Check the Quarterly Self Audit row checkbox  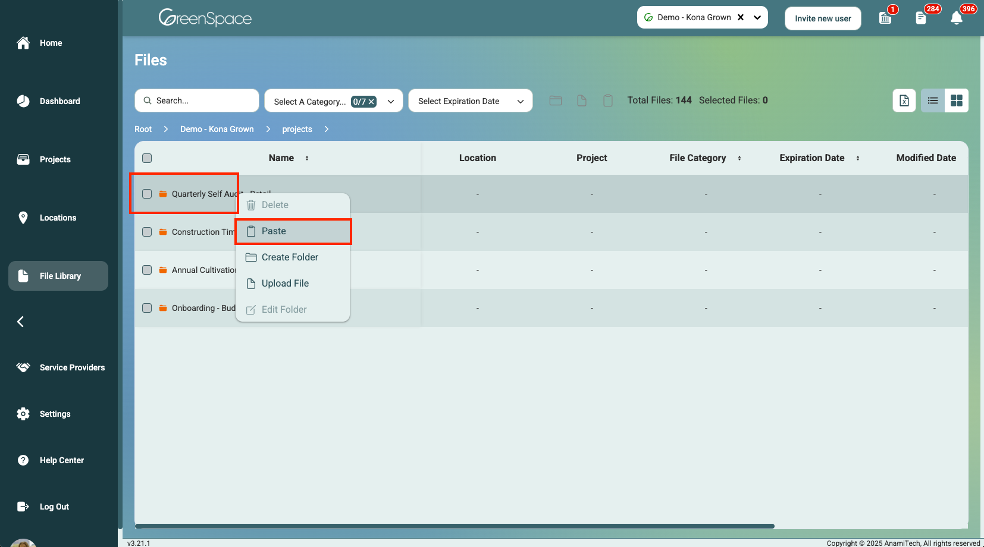point(147,194)
